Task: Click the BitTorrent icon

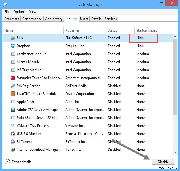Action: tap(12, 142)
